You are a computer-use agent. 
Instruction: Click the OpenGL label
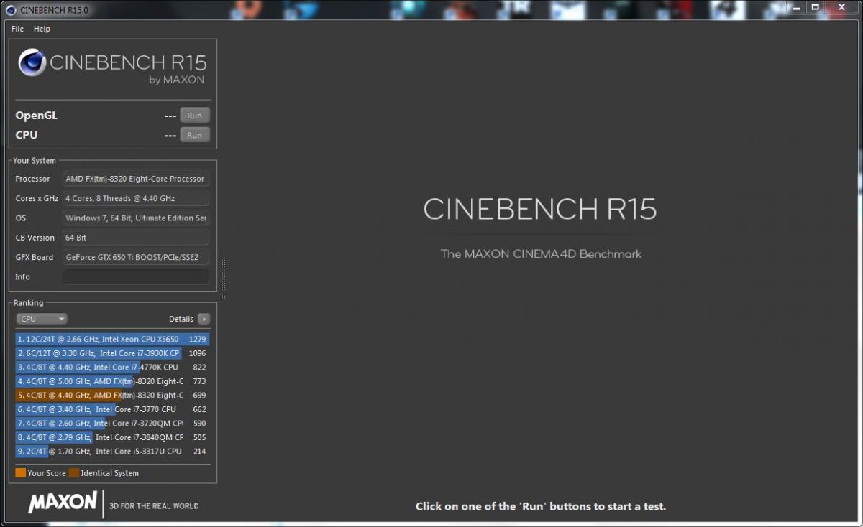click(36, 115)
